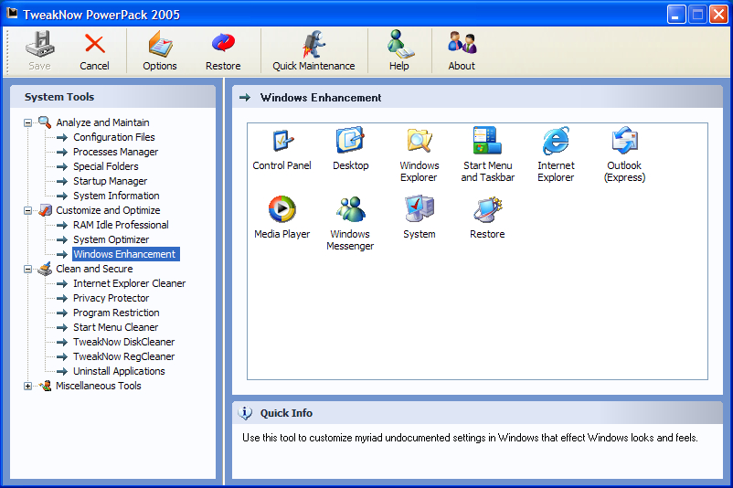Select TweakNow RegCleaner in the tree
Screen dimensions: 733x488
point(124,356)
